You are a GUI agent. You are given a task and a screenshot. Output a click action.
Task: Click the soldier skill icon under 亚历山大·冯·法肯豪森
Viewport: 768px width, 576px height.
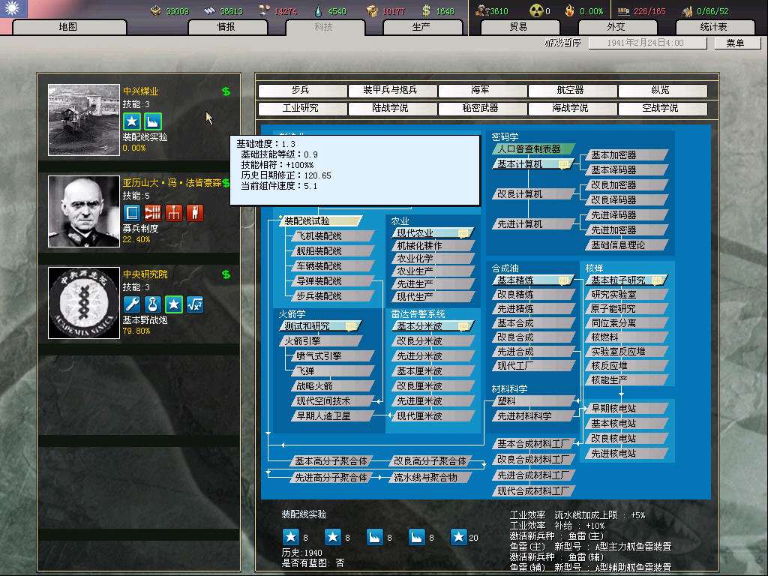[x=195, y=212]
